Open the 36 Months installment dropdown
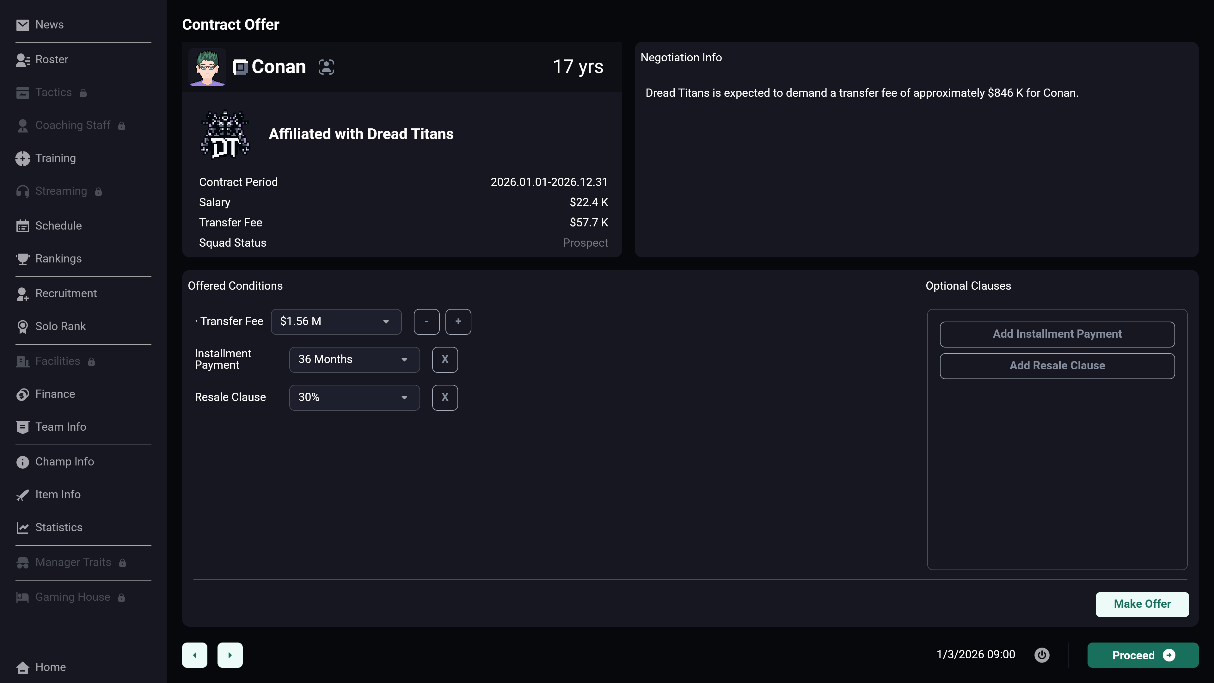Viewport: 1214px width, 683px height. click(x=354, y=360)
